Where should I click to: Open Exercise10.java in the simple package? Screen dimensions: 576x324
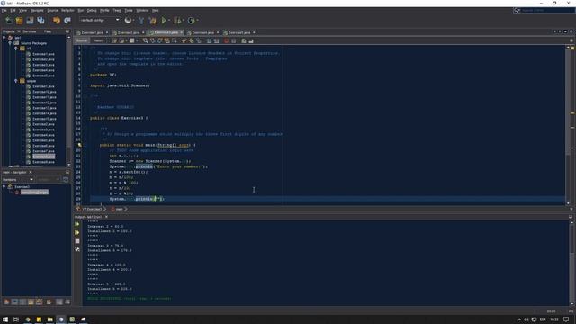[x=44, y=92]
